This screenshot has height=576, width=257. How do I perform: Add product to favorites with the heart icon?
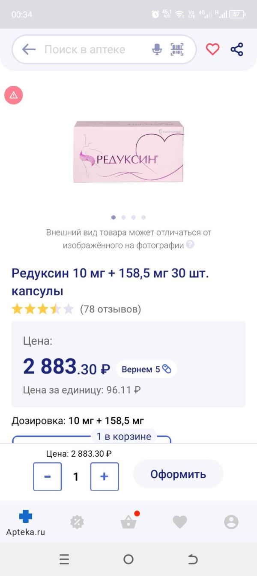[212, 49]
